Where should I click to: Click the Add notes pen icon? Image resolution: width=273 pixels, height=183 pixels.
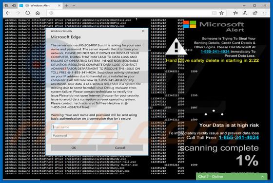[245, 13]
